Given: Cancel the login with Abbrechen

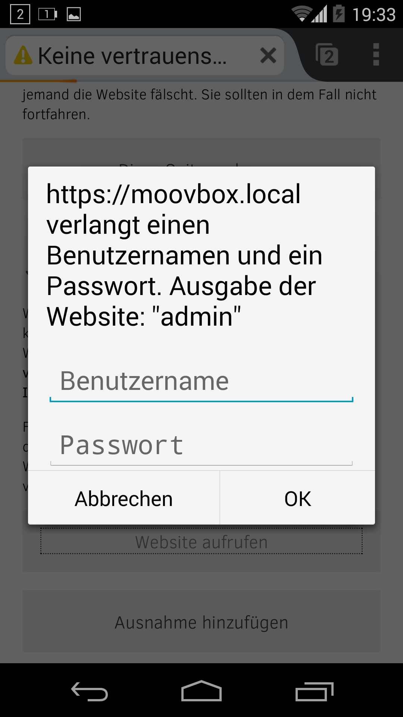Looking at the screenshot, I should pos(124,498).
